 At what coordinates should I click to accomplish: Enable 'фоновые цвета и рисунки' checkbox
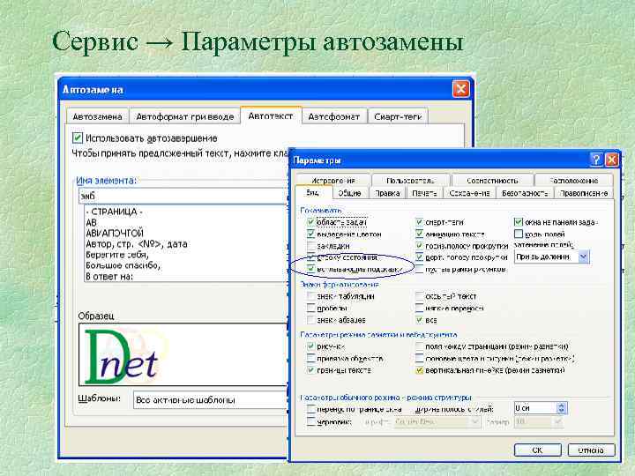pyautogui.click(x=419, y=358)
